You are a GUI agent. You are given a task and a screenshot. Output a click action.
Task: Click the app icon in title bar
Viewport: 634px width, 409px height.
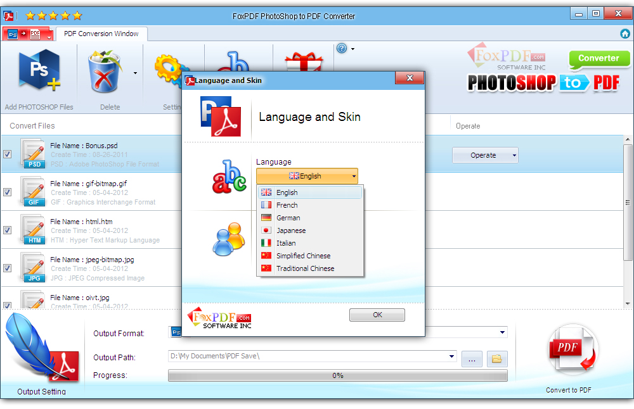tap(8, 16)
